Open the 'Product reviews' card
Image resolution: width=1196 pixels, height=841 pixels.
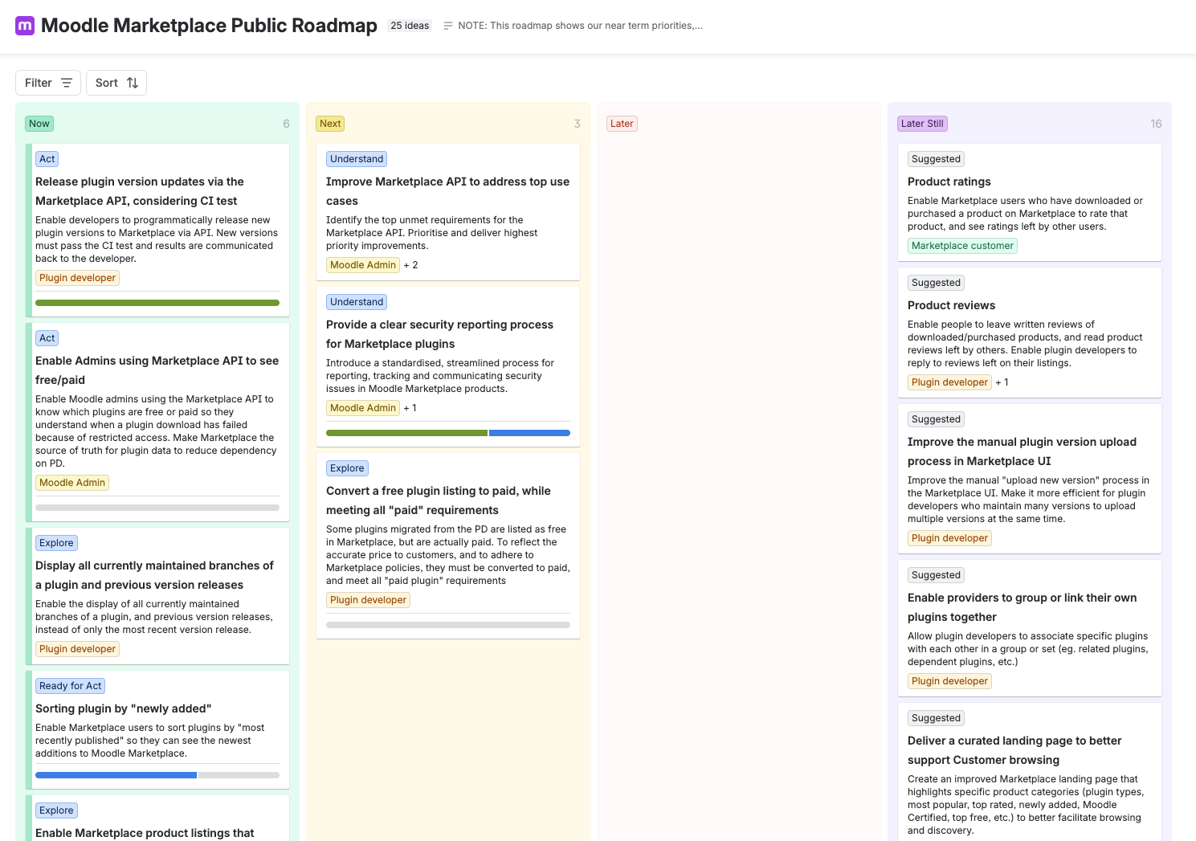tap(1030, 333)
